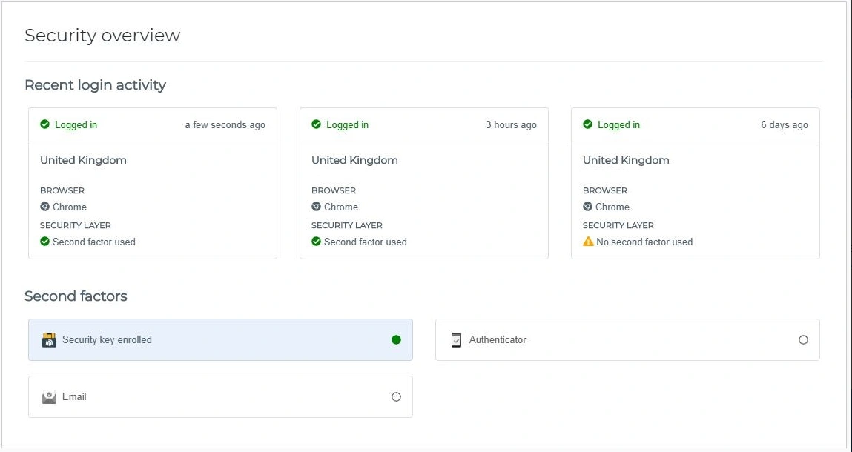
Task: Click the Chrome icon in the 6 days ago card
Action: [x=588, y=207]
